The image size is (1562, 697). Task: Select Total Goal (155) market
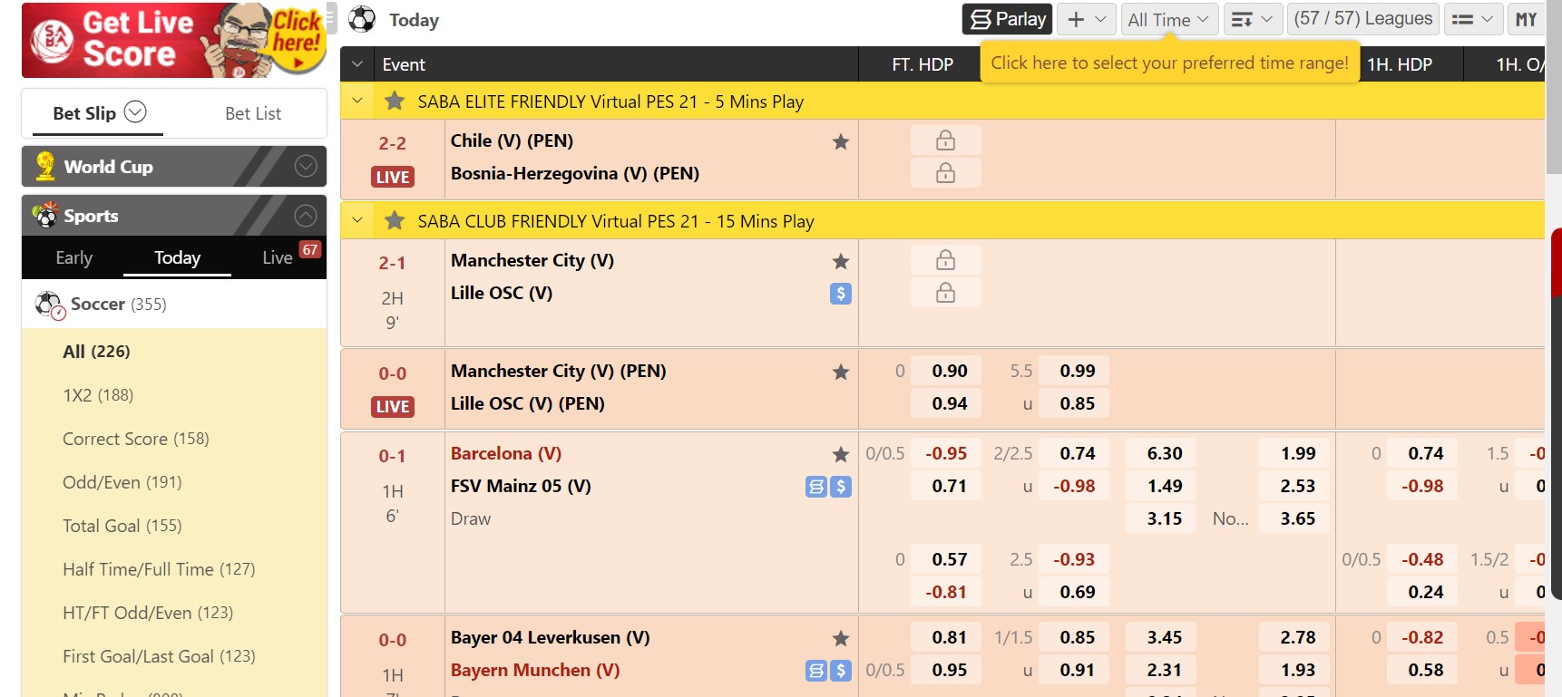click(122, 526)
